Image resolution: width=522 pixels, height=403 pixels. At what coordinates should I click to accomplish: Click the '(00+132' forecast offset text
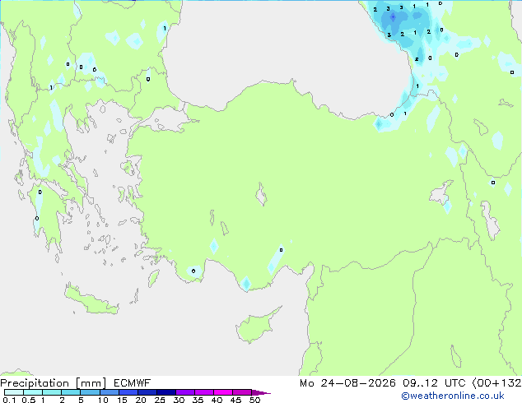496,383
